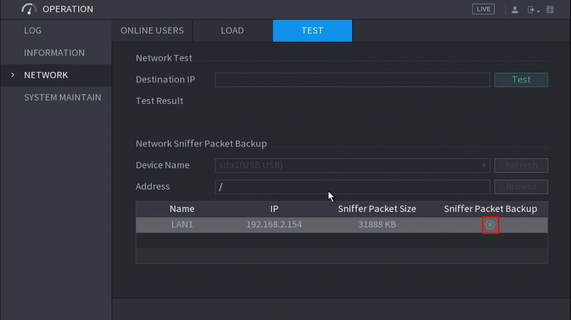Expand the NETWORK sidebar chevron
This screenshot has height=320, width=571.
tap(13, 75)
